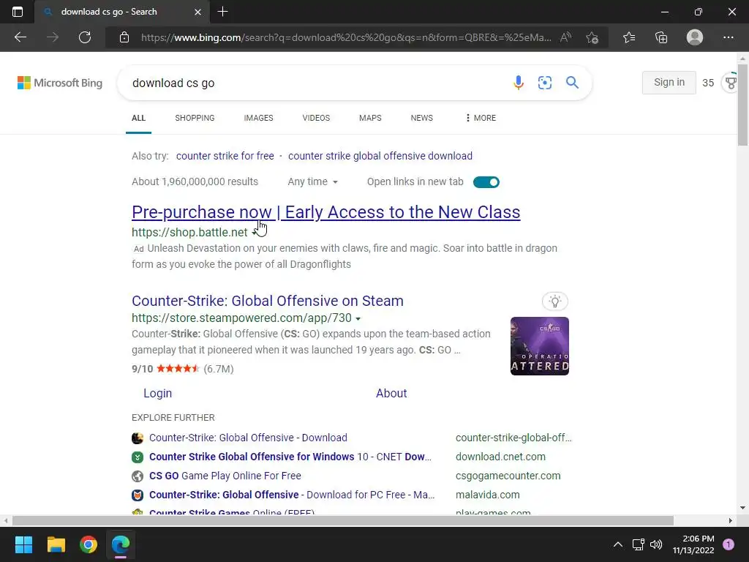749x562 pixels.
Task: Click the scroll right arrow
Action: click(730, 520)
